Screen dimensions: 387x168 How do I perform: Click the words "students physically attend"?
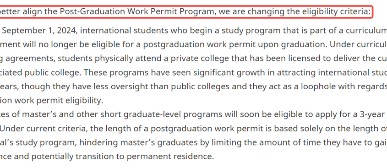(107, 59)
